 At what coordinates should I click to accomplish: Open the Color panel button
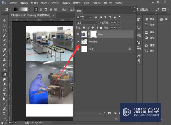[x=149, y=19]
